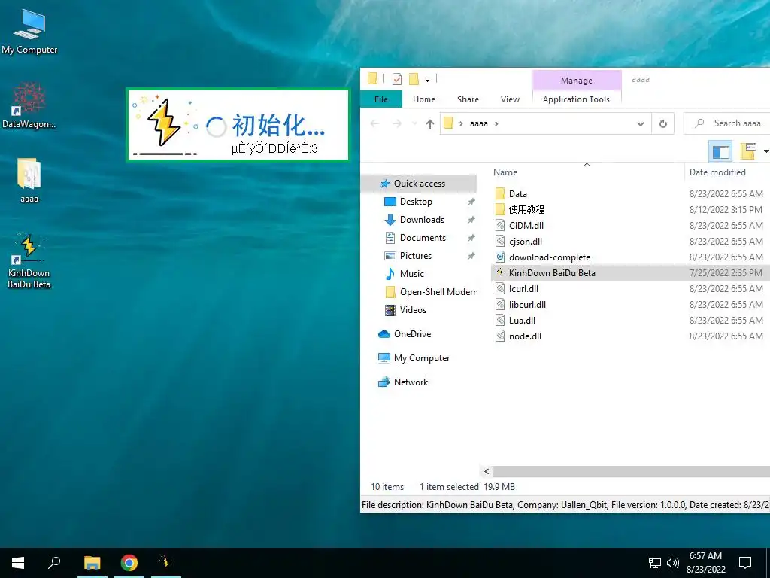Click Manage contextual tab header
770x578 pixels.
tap(577, 80)
